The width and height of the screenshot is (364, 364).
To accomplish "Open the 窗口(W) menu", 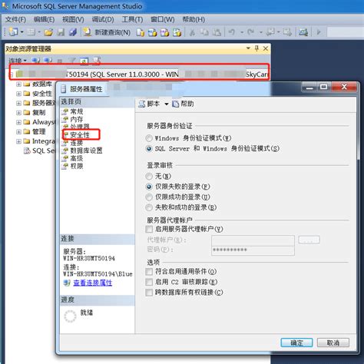I will pos(163,19).
